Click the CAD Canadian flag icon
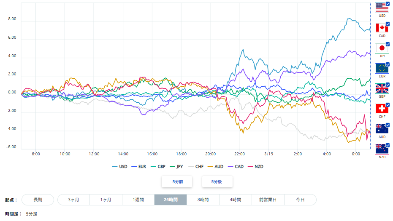 click(x=382, y=28)
